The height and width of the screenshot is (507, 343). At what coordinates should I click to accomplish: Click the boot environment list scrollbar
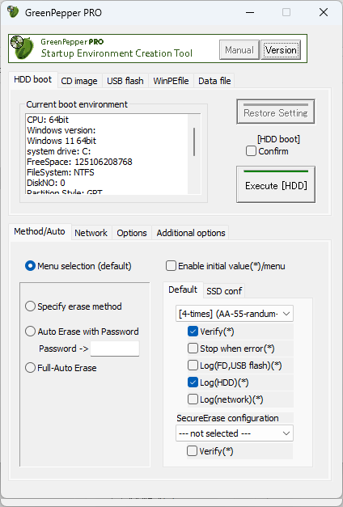point(194,154)
